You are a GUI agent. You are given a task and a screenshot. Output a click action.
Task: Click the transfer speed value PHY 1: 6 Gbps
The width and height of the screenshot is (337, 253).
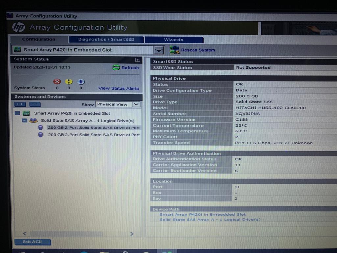253,143
